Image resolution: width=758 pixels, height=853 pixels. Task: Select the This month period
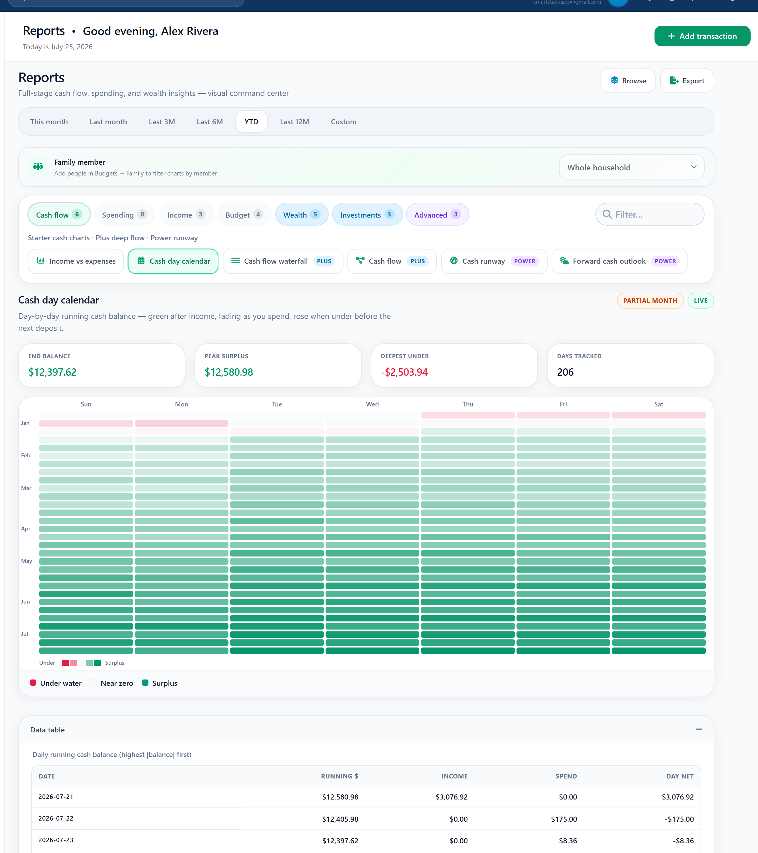coord(49,122)
